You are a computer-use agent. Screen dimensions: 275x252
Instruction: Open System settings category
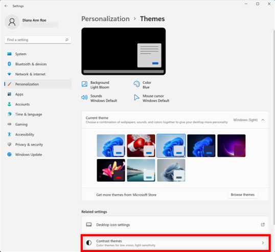38,54
